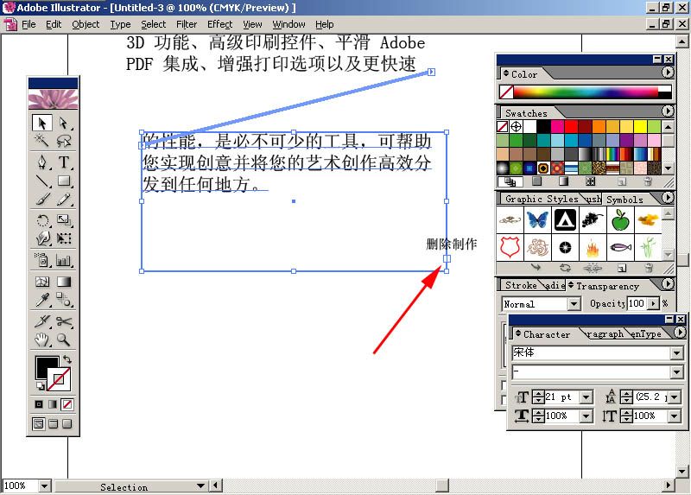The image size is (691, 495).
Task: Switch to the Stroke tab
Action: [x=521, y=286]
